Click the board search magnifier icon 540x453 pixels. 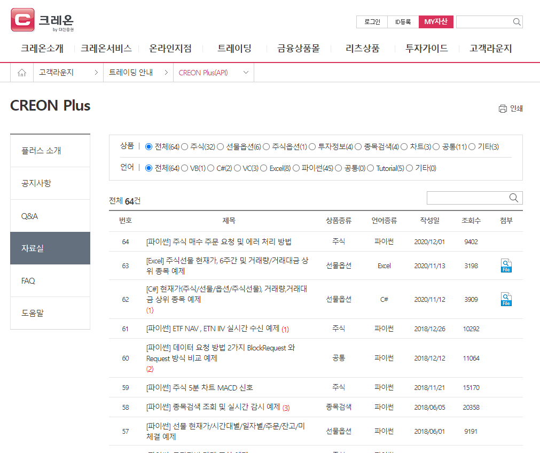coord(513,198)
